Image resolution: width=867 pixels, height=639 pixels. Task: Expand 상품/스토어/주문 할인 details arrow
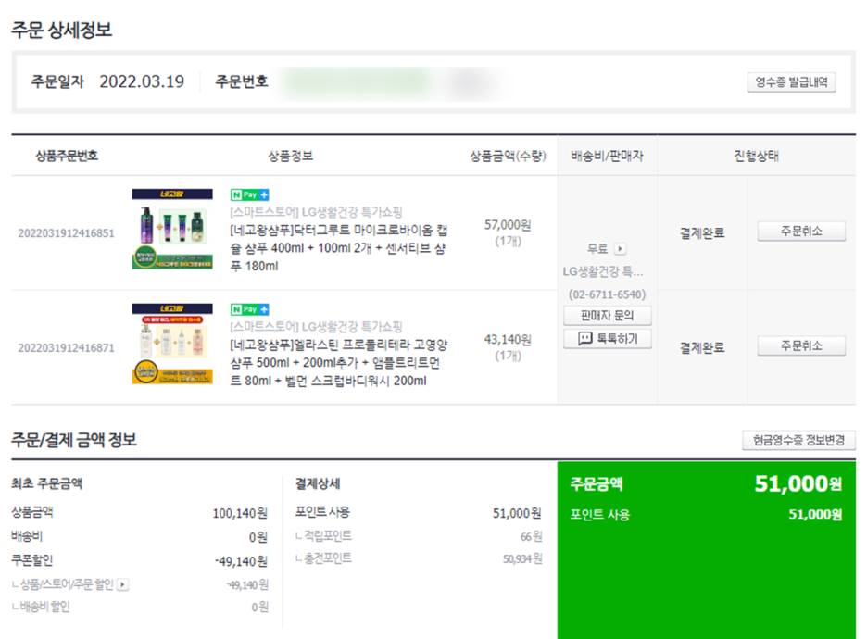tap(123, 584)
